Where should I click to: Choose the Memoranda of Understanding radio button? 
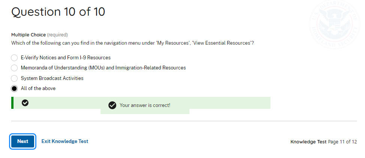click(14, 68)
